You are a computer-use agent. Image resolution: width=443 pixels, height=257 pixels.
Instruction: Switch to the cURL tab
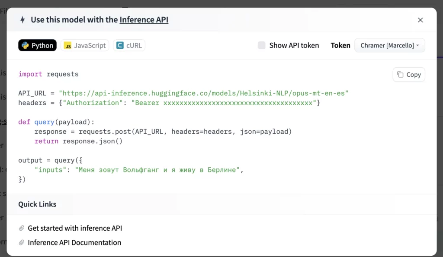point(129,45)
